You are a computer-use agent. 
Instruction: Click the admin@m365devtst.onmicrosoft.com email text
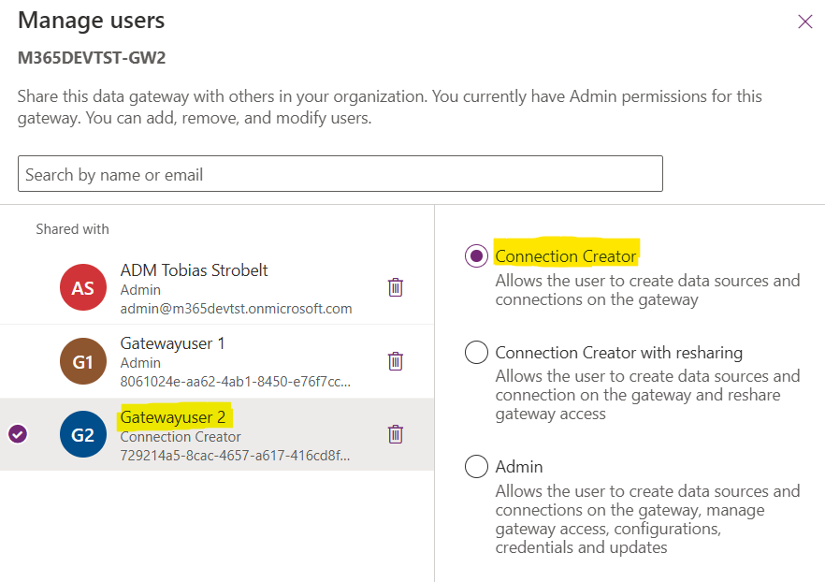pos(236,309)
